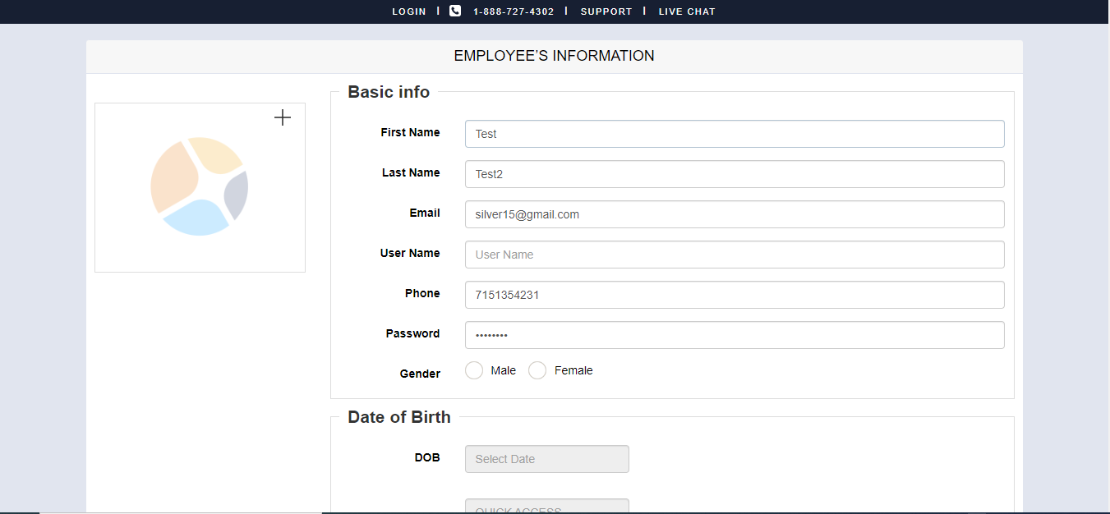Click the employee profile picture placeholder
Screen dimensions: 1110x514
[200, 187]
